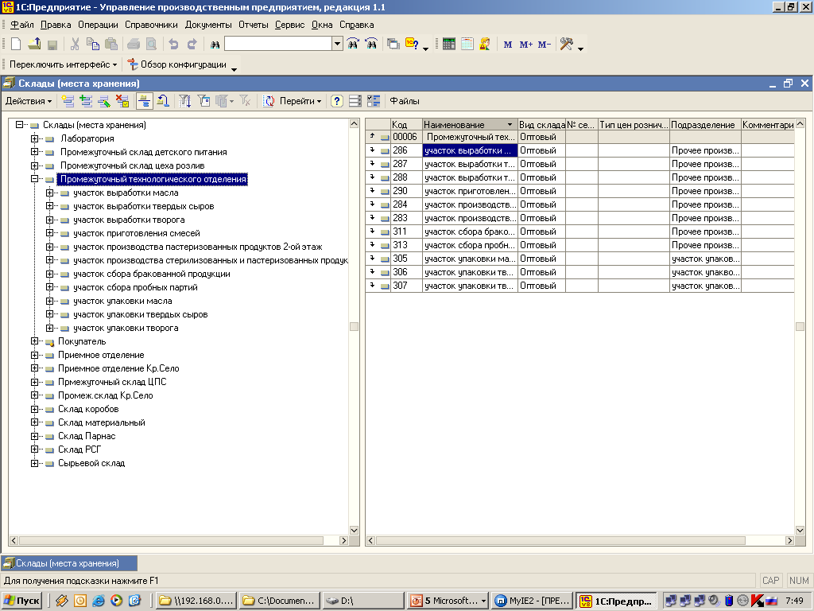
Task: Expand the Склад Парнас node
Action: [x=34, y=435]
